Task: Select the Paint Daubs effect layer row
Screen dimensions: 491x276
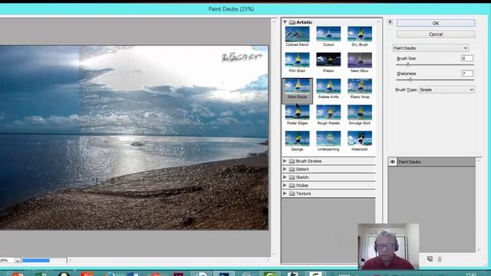Action: coord(432,162)
